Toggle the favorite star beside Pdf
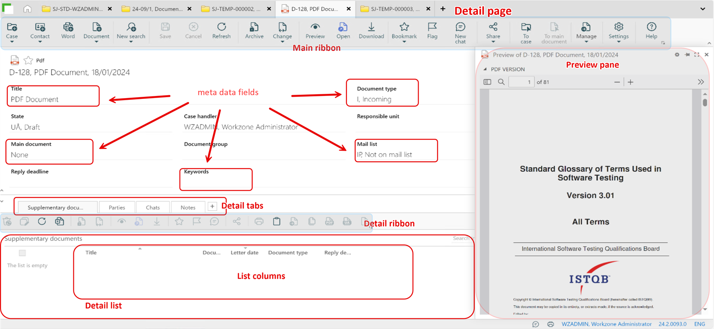 (28, 60)
